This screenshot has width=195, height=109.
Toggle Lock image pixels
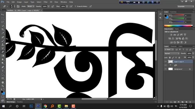[173, 58]
